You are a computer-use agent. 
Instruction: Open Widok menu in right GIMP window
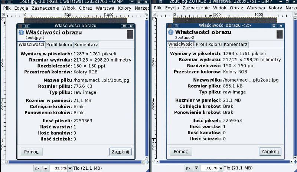pos(220,8)
